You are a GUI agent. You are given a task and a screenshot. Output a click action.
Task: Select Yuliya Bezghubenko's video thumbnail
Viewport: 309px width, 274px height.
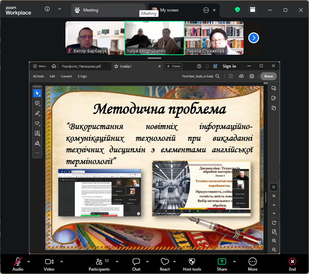[155, 38]
